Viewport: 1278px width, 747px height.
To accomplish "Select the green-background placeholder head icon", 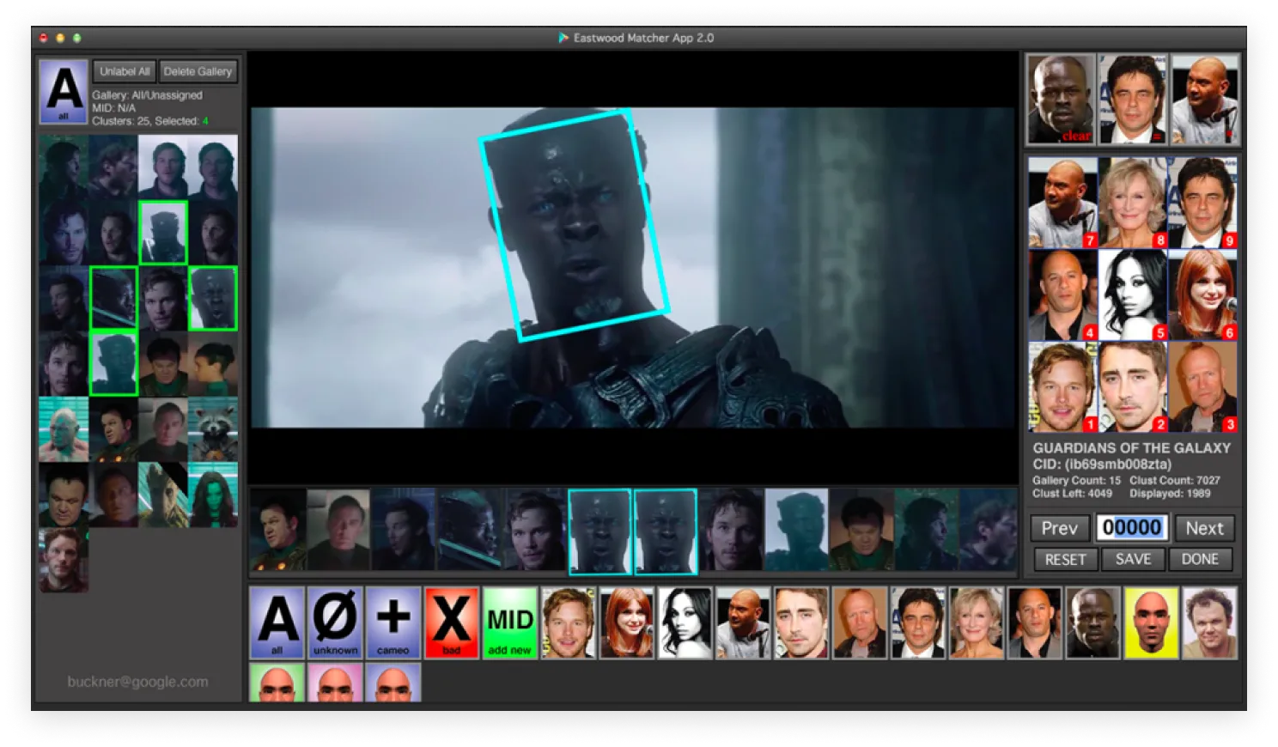I will 277,683.
